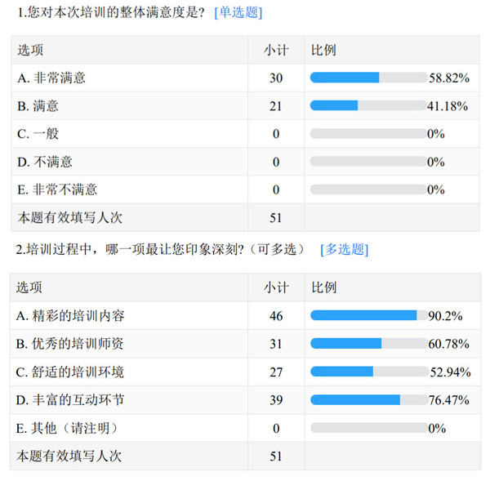Click the 90.2% progress bar for 精彩的培训内容

click(368, 315)
